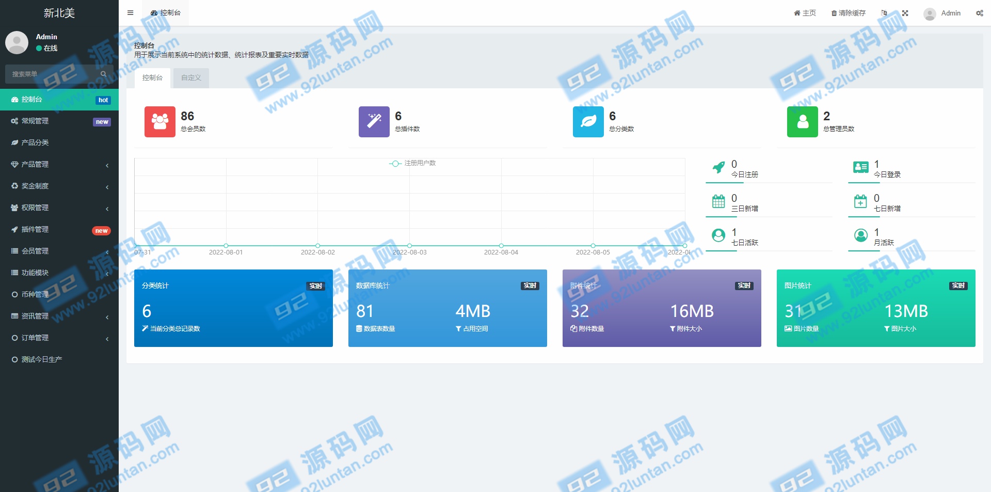The image size is (991, 492).
Task: Click the blue leaf 总分类数 icon
Action: (x=588, y=122)
